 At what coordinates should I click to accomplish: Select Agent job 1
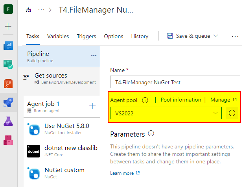tap(62, 107)
